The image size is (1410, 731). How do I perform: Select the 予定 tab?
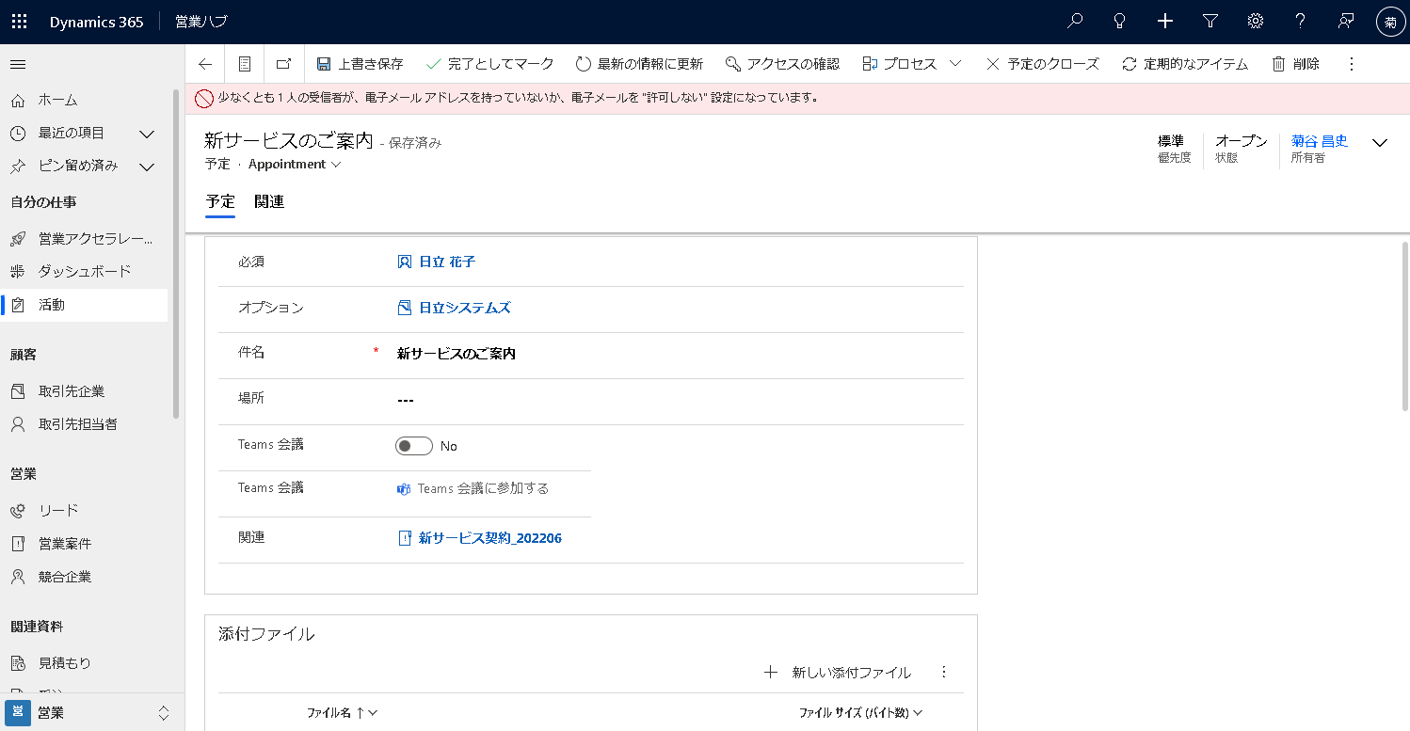coord(220,201)
